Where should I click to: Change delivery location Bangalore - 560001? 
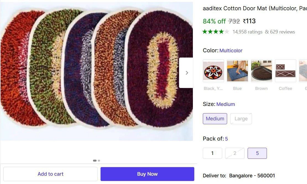pyautogui.click(x=252, y=175)
